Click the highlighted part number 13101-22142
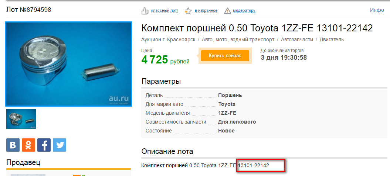Screen dimensions: 390x176 point(254,165)
